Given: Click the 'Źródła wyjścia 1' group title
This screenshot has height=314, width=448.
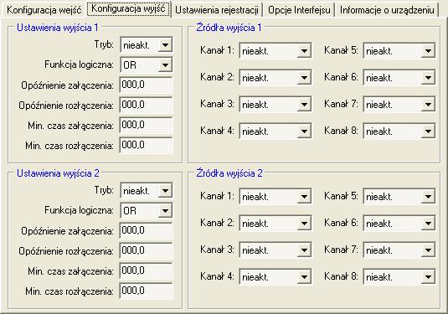Looking at the screenshot, I should coord(229,28).
